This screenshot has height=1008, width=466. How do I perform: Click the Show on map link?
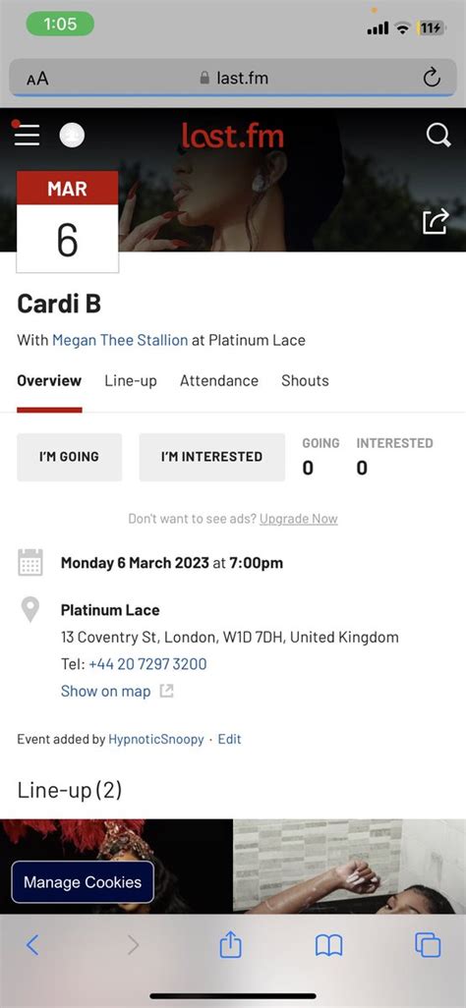pyautogui.click(x=105, y=691)
